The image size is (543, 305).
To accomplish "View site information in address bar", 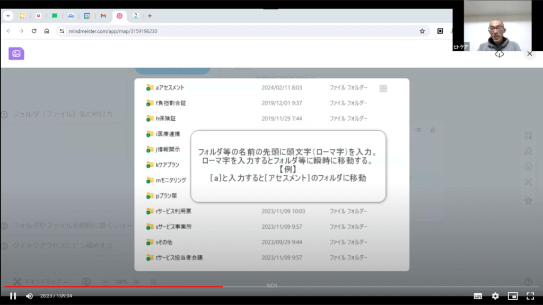I will coord(62,31).
